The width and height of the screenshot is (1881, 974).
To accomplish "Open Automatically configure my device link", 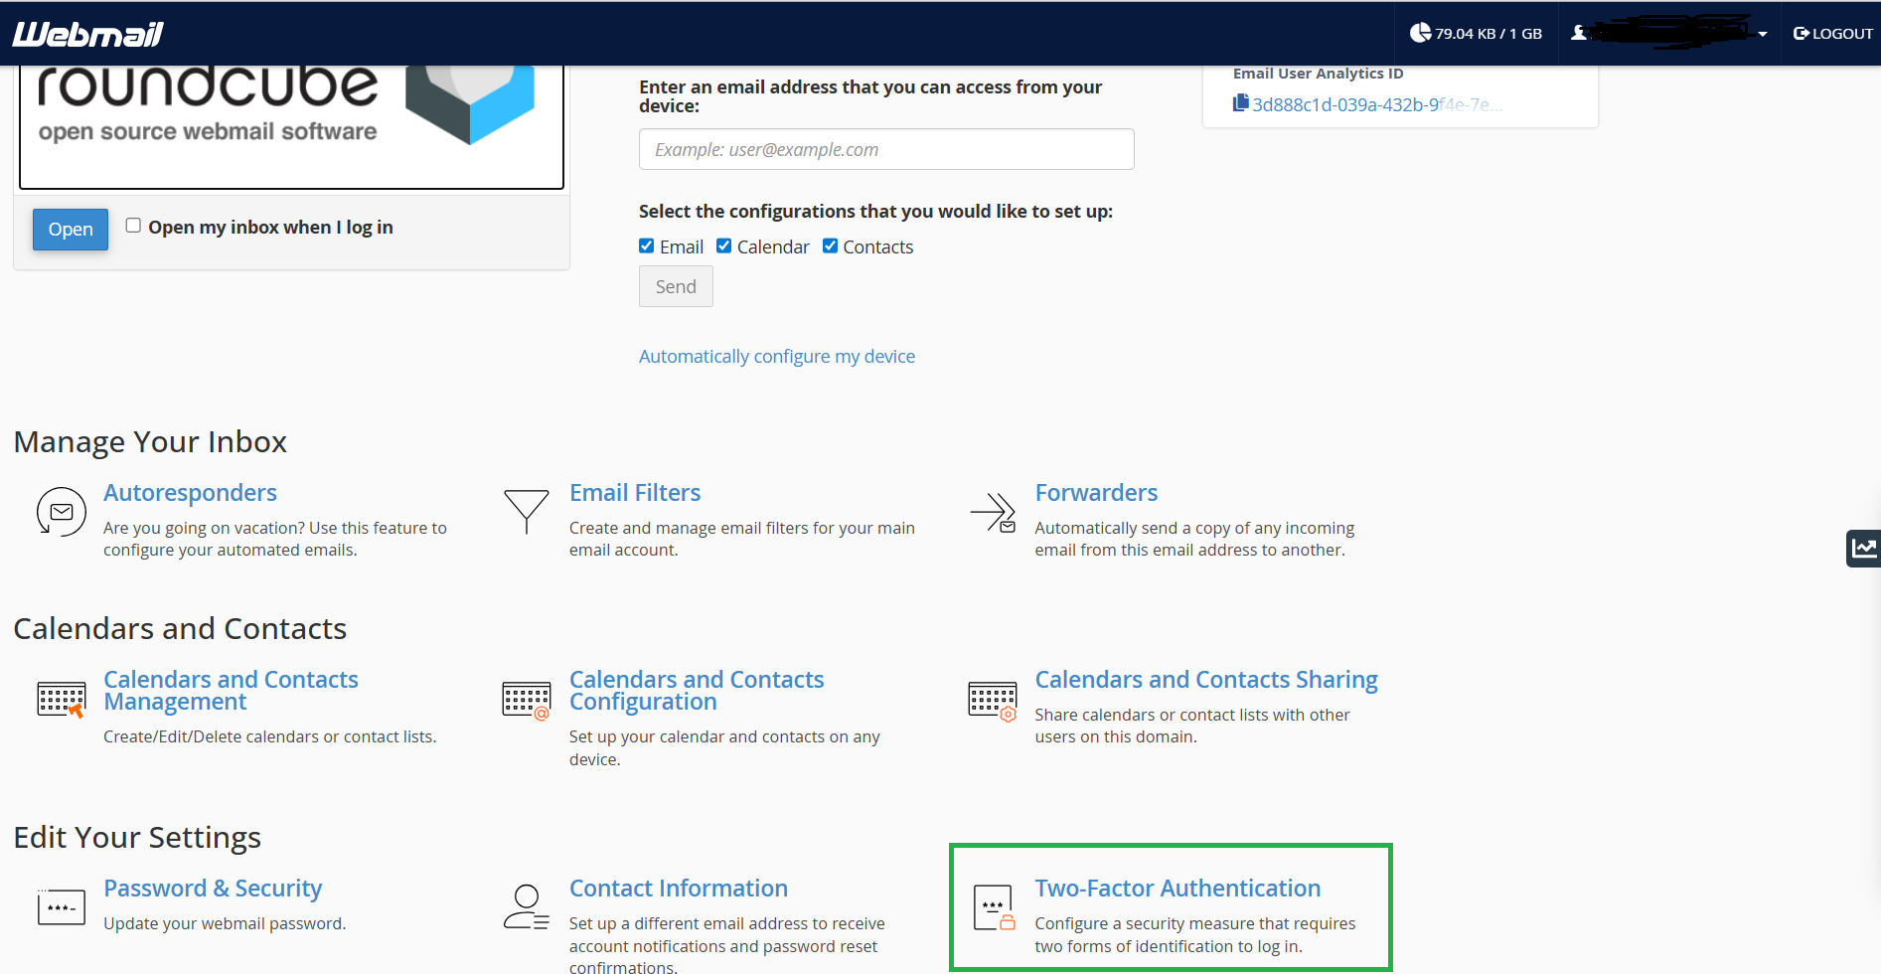I will coord(776,357).
